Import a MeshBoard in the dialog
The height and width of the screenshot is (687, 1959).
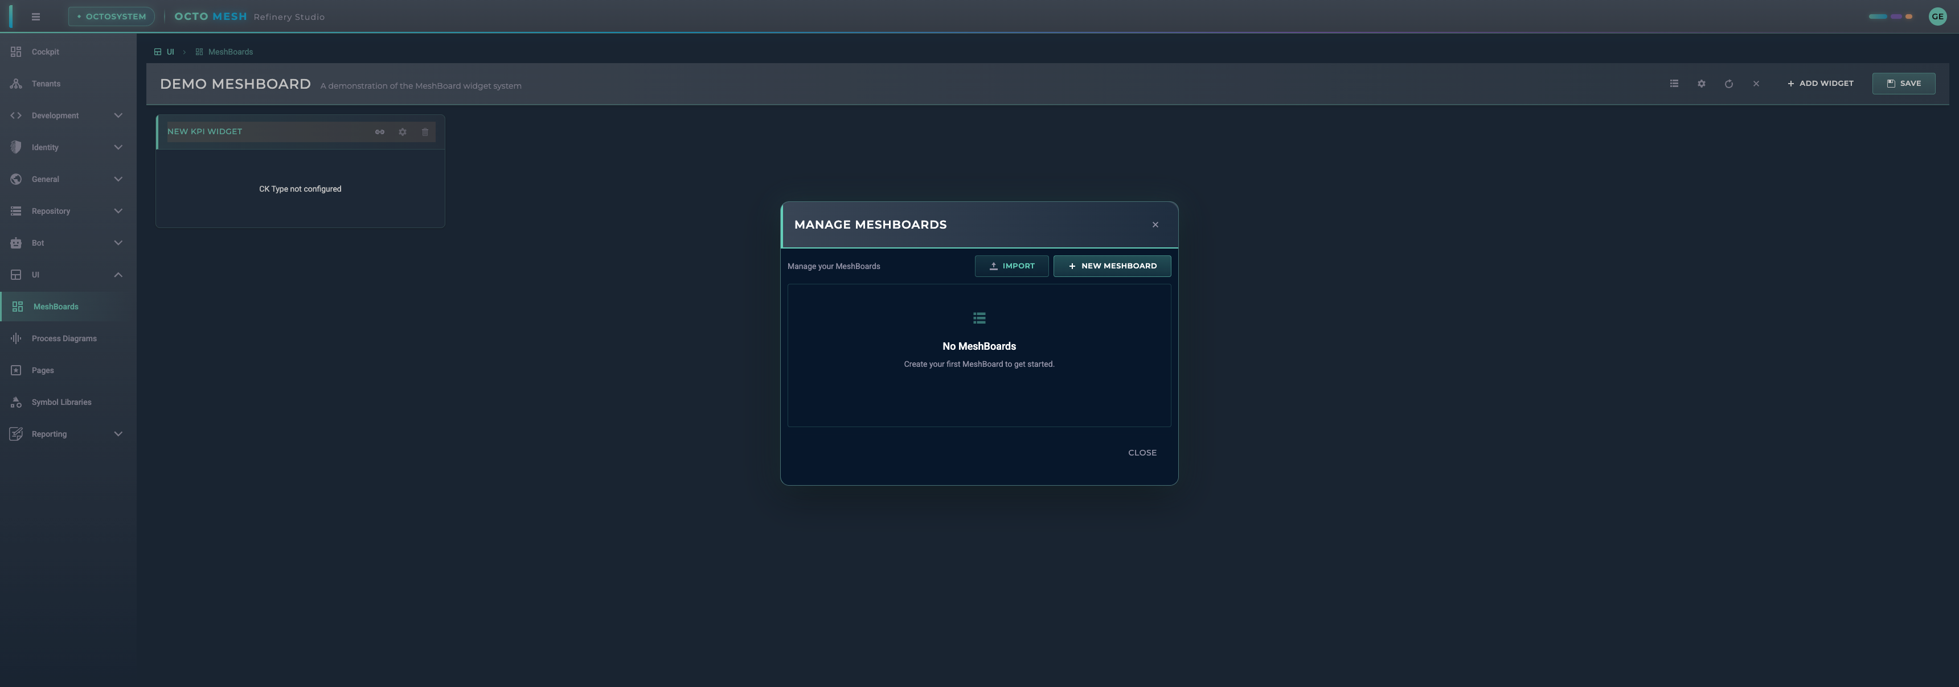coord(1011,266)
